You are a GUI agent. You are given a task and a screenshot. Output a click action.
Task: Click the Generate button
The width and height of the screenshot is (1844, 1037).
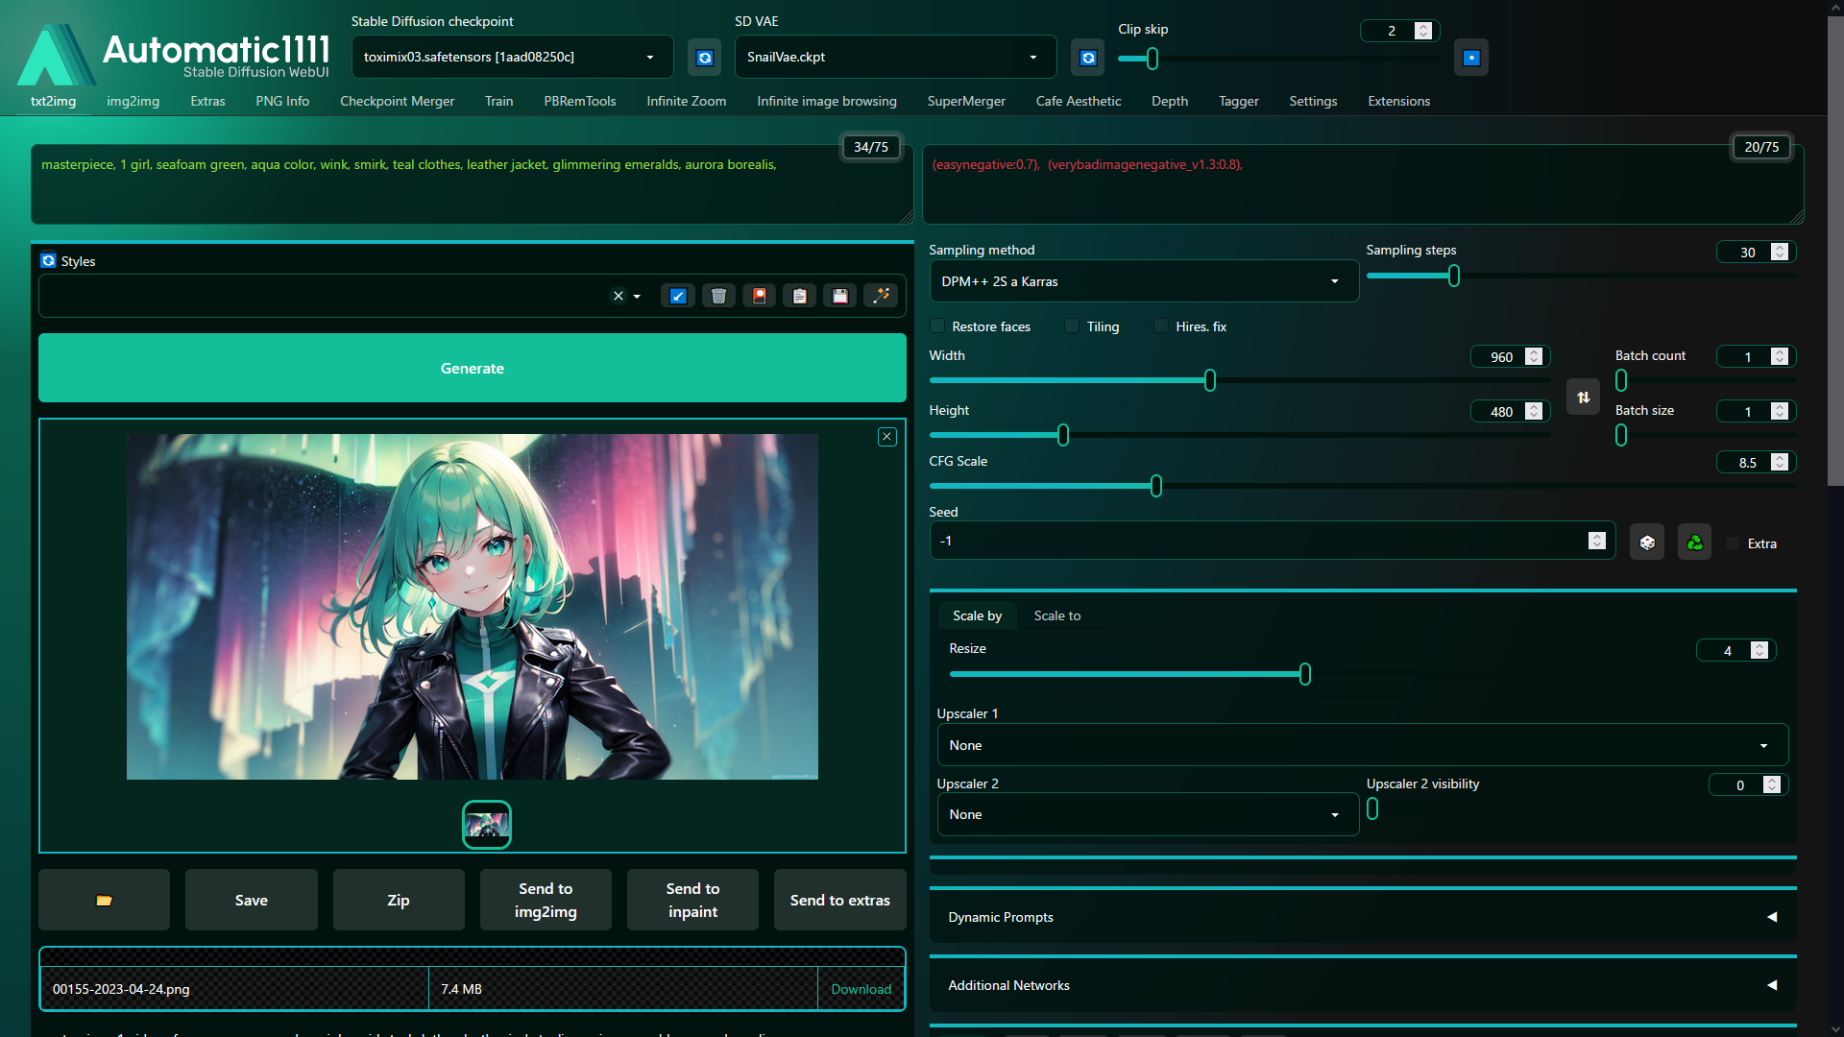tap(472, 368)
